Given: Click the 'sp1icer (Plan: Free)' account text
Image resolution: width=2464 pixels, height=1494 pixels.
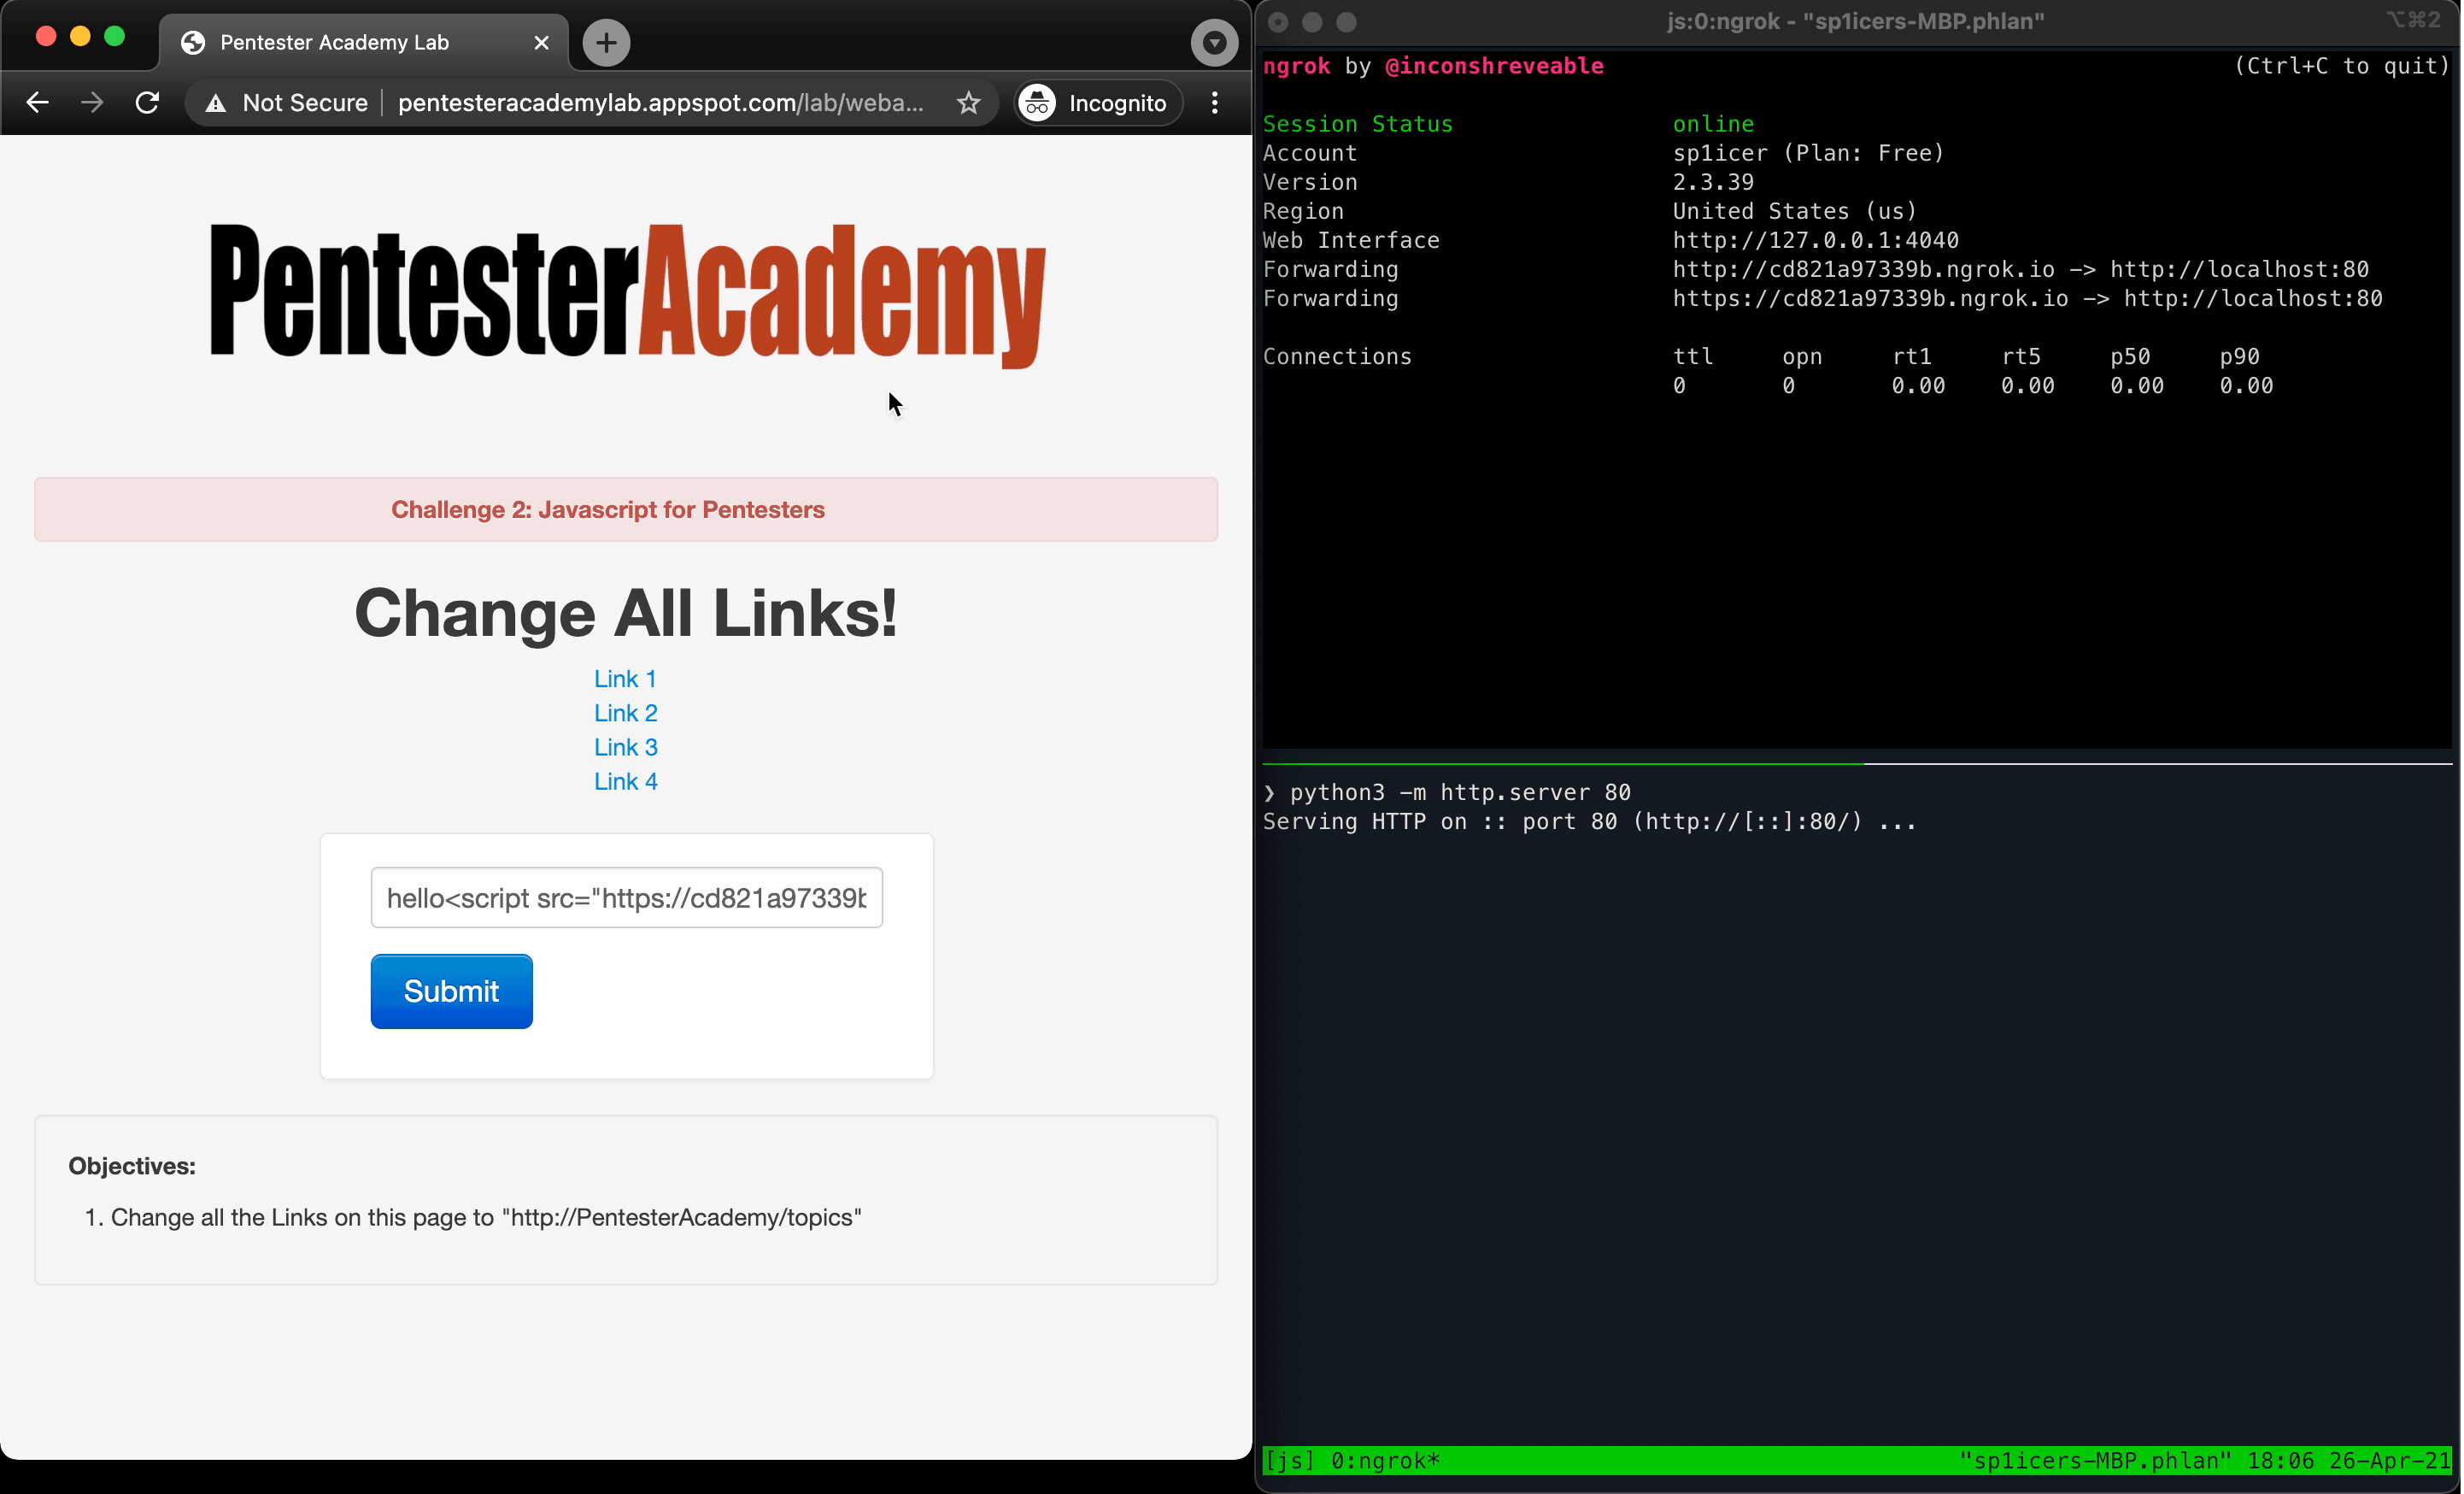Looking at the screenshot, I should click(x=1809, y=154).
